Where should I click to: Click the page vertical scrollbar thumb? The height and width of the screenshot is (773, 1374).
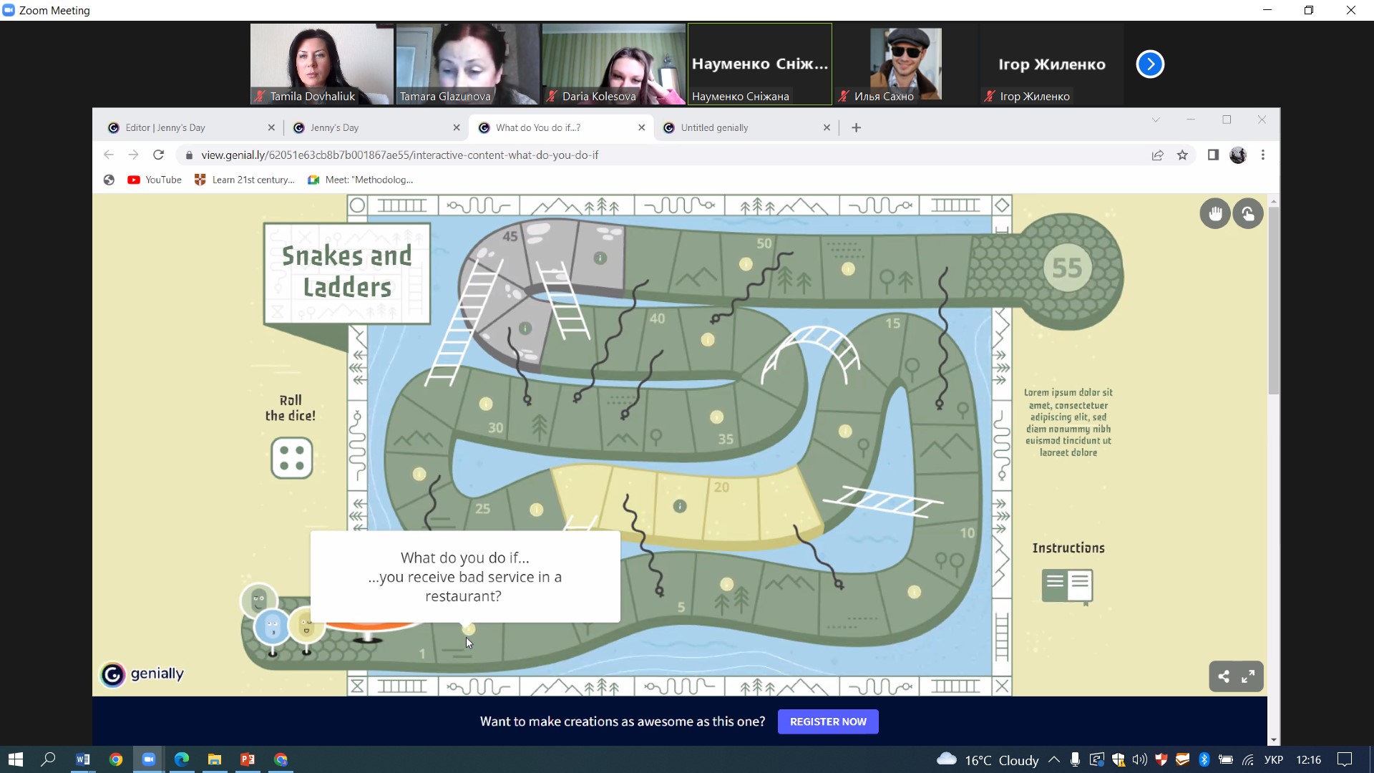pyautogui.click(x=1273, y=301)
